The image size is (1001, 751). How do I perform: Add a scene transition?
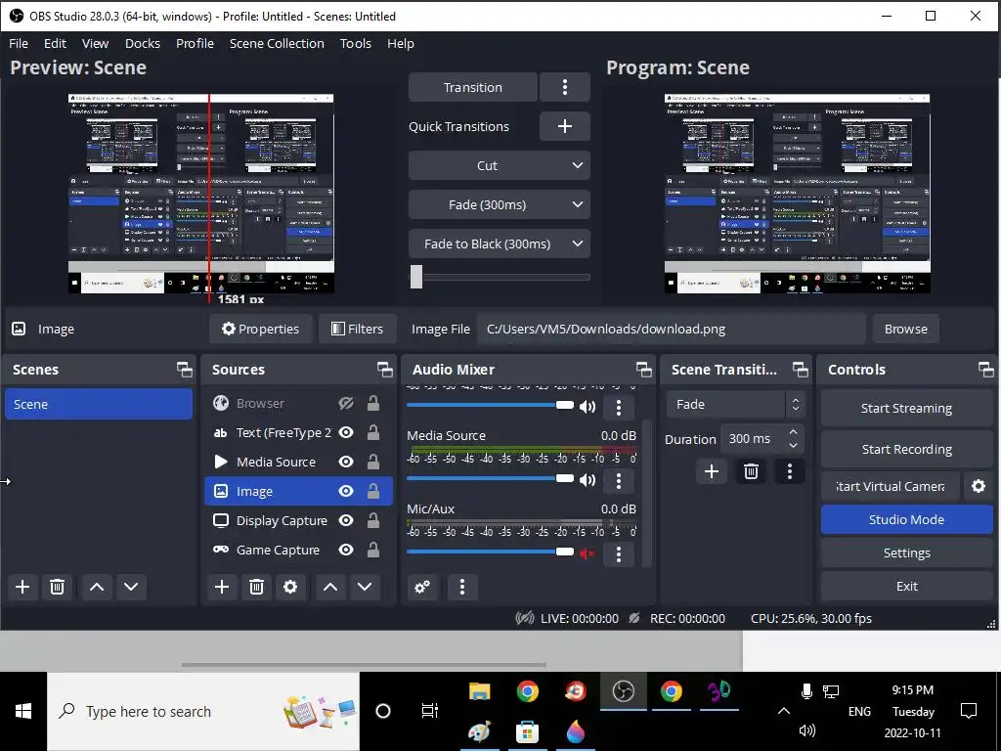[712, 472]
